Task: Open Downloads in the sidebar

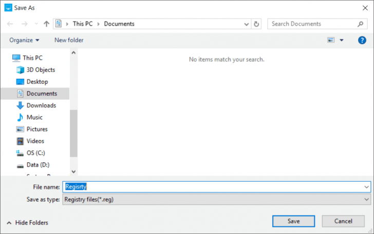Action: tap(41, 105)
